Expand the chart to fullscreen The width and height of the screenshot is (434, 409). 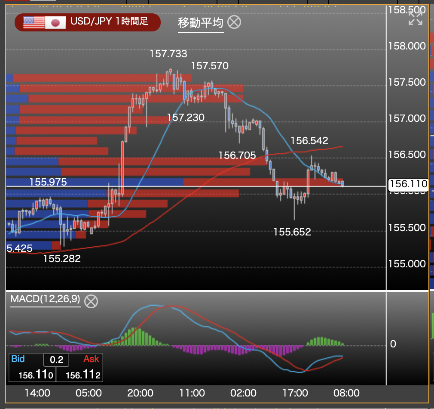[415, 18]
